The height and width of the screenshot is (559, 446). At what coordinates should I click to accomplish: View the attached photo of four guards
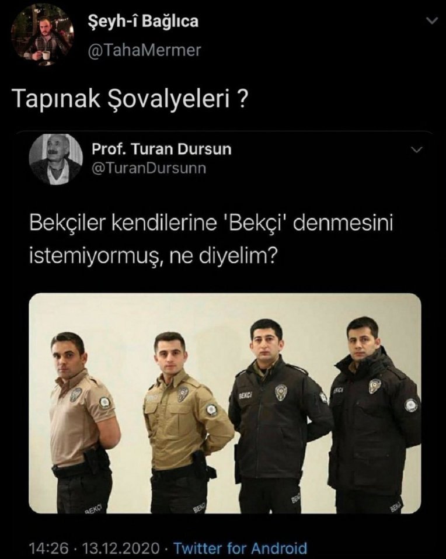[225, 403]
